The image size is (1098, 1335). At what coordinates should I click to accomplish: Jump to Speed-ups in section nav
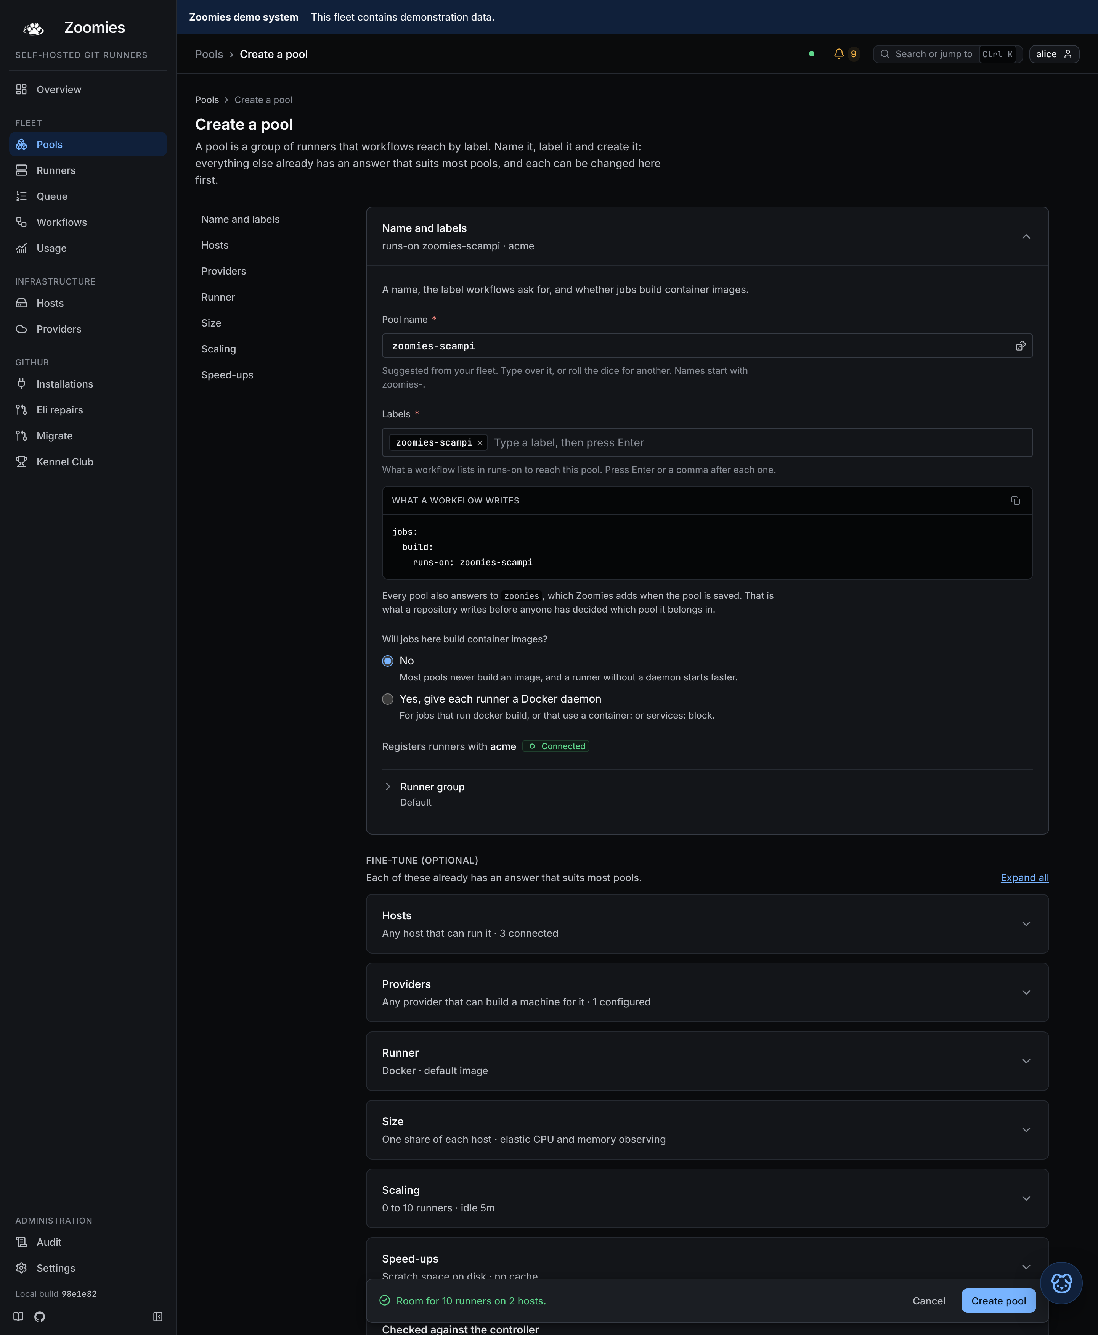pos(227,375)
